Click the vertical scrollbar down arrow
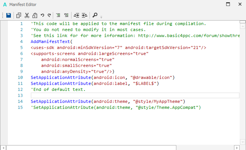 pyautogui.click(x=243, y=142)
